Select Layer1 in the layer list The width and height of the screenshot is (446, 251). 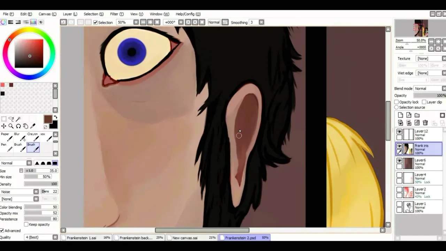pos(420,207)
